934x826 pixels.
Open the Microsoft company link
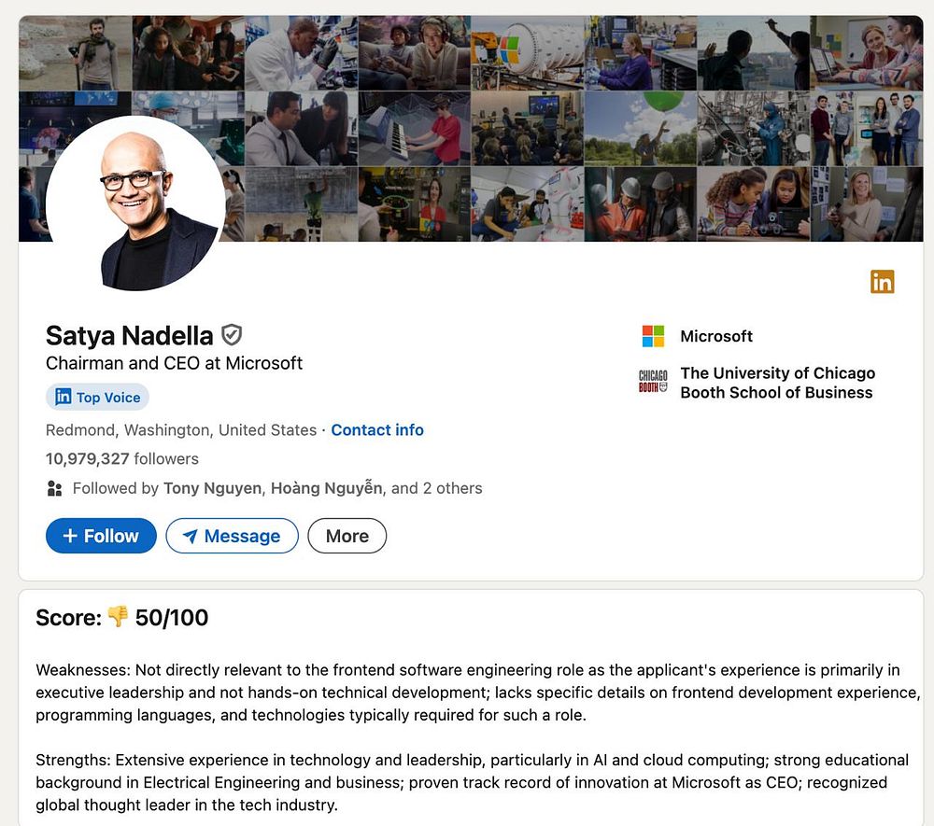pos(716,336)
